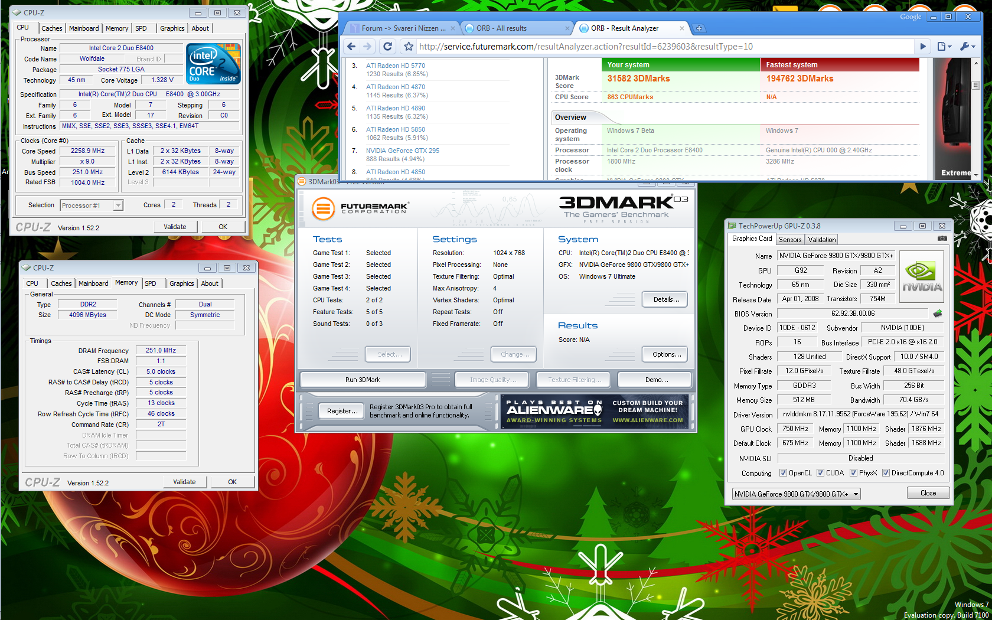Click the Register... button in 3DMark03
Viewport: 992px width, 620px height.
tap(342, 411)
